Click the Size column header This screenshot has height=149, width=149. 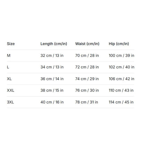[11, 44]
